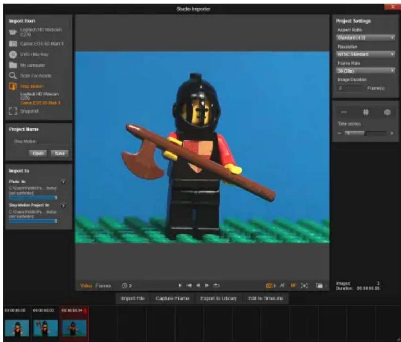Enable the grid overlay icon
The width and height of the screenshot is (401, 342).
point(366,112)
